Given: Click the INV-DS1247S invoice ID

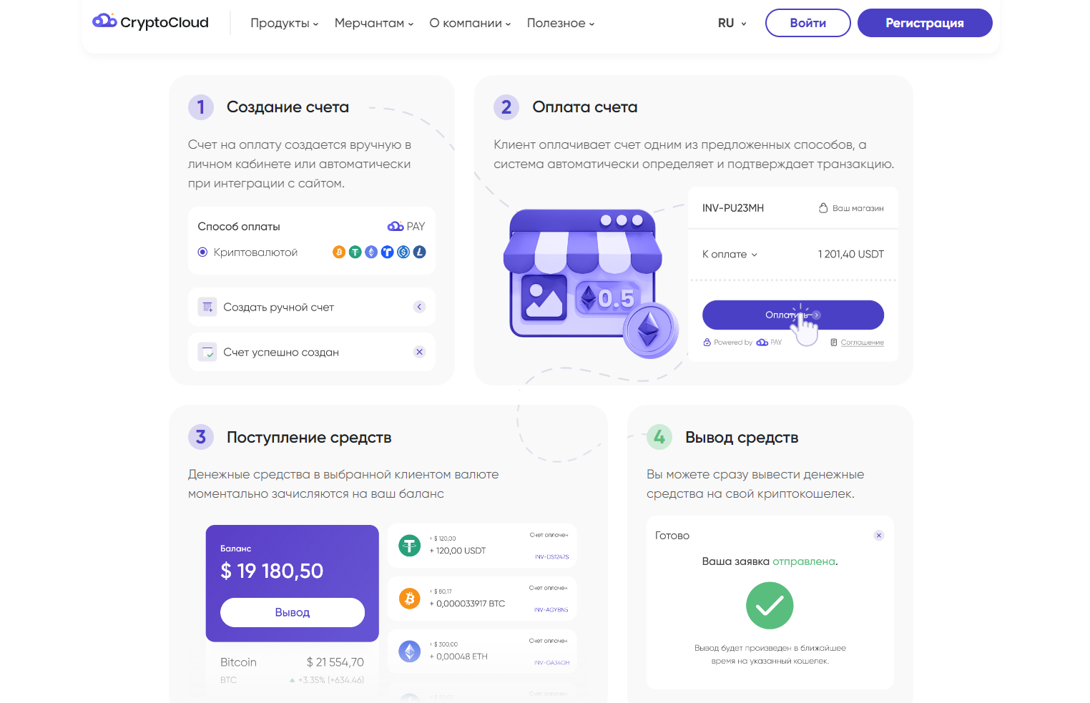Looking at the screenshot, I should click(552, 557).
